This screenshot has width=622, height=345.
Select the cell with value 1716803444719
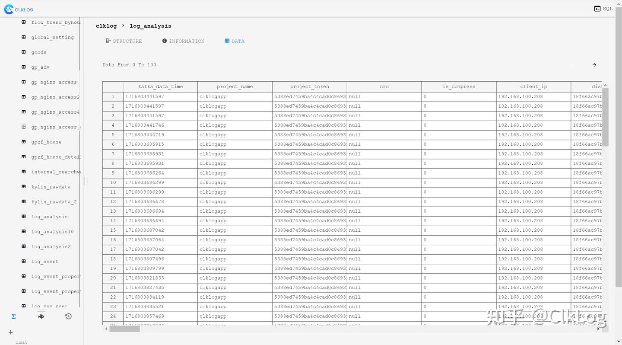160,135
